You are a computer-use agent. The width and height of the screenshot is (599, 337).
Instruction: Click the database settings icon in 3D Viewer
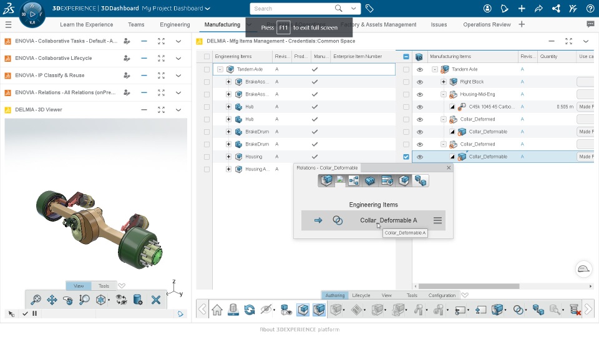pyautogui.click(x=138, y=300)
